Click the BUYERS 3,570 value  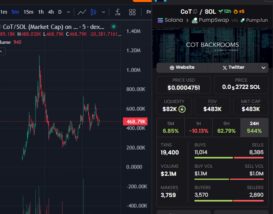click(201, 195)
